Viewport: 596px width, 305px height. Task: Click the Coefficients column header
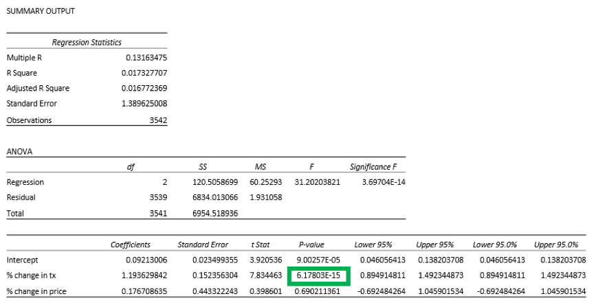131,245
